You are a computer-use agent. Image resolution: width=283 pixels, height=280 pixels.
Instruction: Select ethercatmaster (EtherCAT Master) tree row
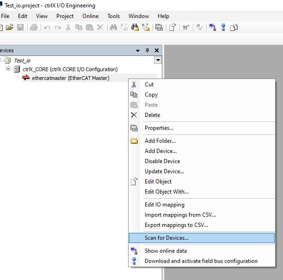[71, 78]
